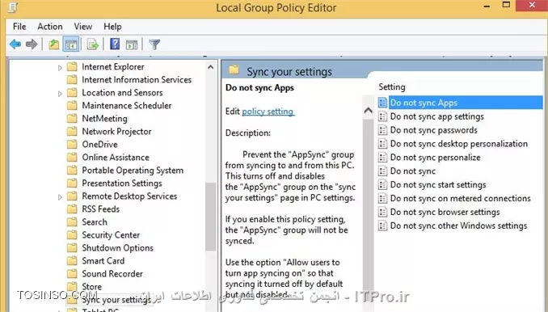The image size is (548, 312).
Task: Click tree pane scrollbar up arrow
Action: tap(210, 67)
